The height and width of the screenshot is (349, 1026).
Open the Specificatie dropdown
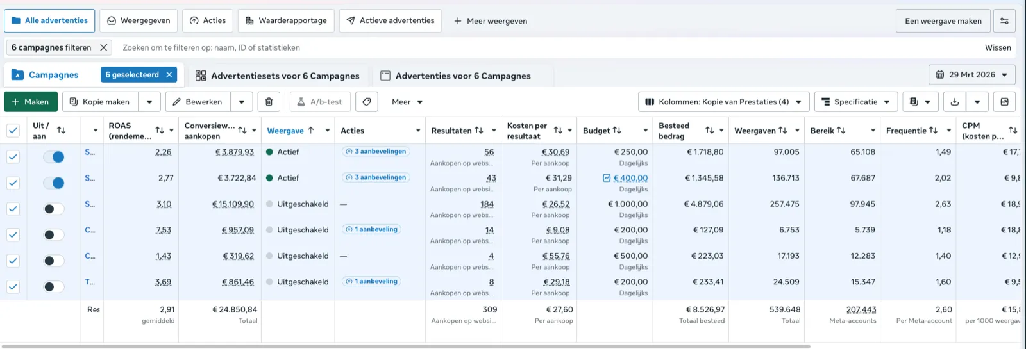click(856, 102)
